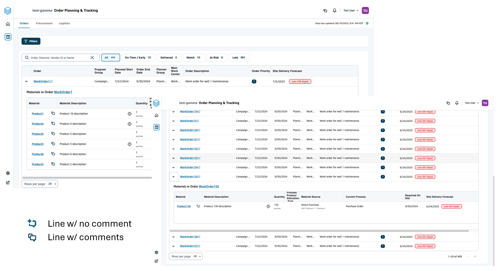This screenshot has height=271, width=498.
Task: Click the horizontal scrollbar under Product130 table
Action: point(319,231)
